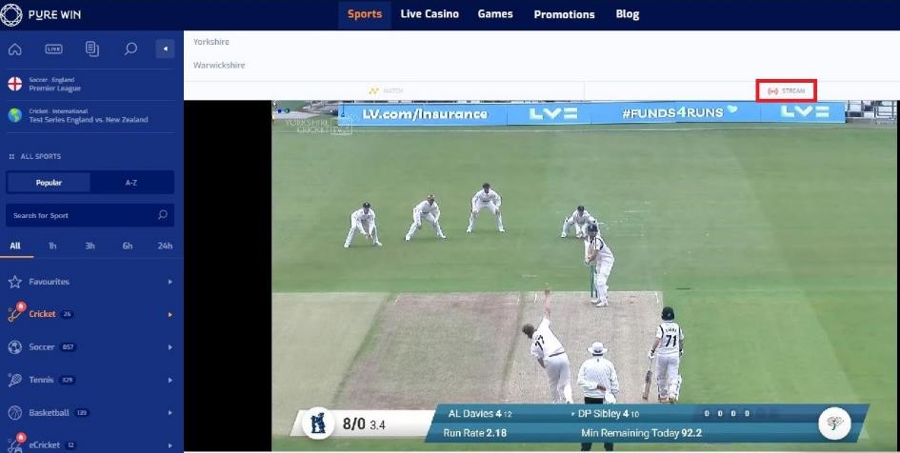Screen dimensions: 900x453
Task: Expand the Tennis category arrow
Action: click(170, 380)
